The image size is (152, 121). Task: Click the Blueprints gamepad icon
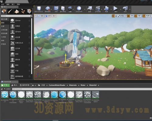pos(89,8)
